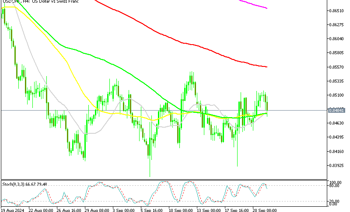Click the 17 Sep 16:00 time label
The width and height of the screenshot is (350, 212).
pyautogui.click(x=237, y=210)
